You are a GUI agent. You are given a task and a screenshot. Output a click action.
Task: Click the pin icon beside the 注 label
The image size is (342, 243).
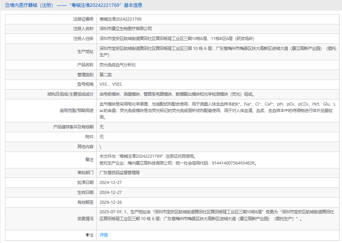point(87,235)
